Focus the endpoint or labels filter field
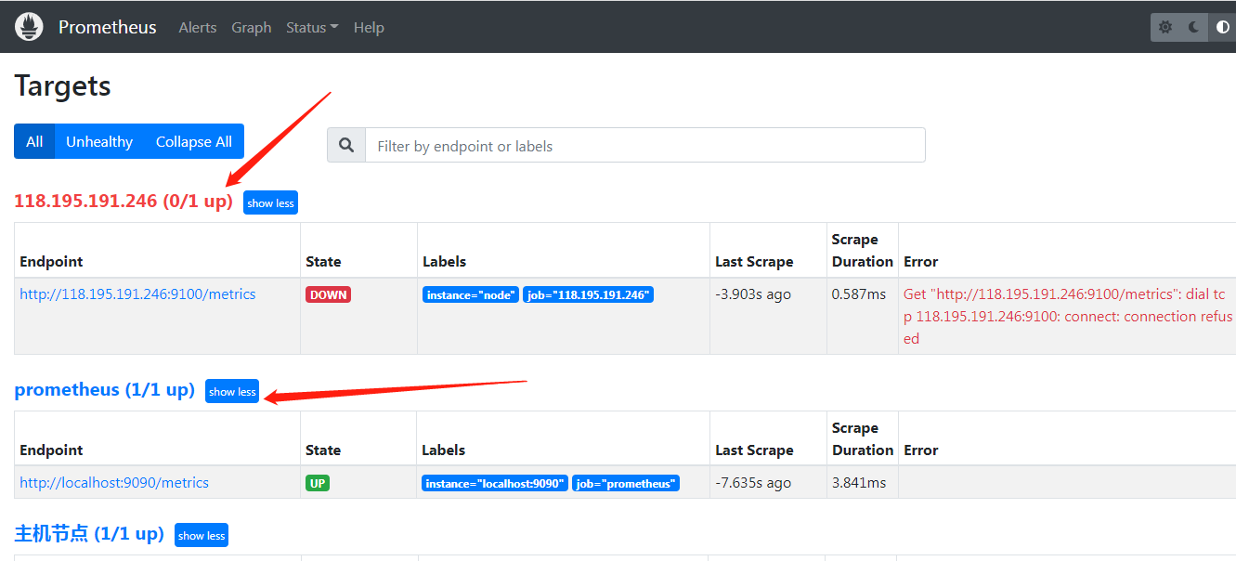 point(645,145)
